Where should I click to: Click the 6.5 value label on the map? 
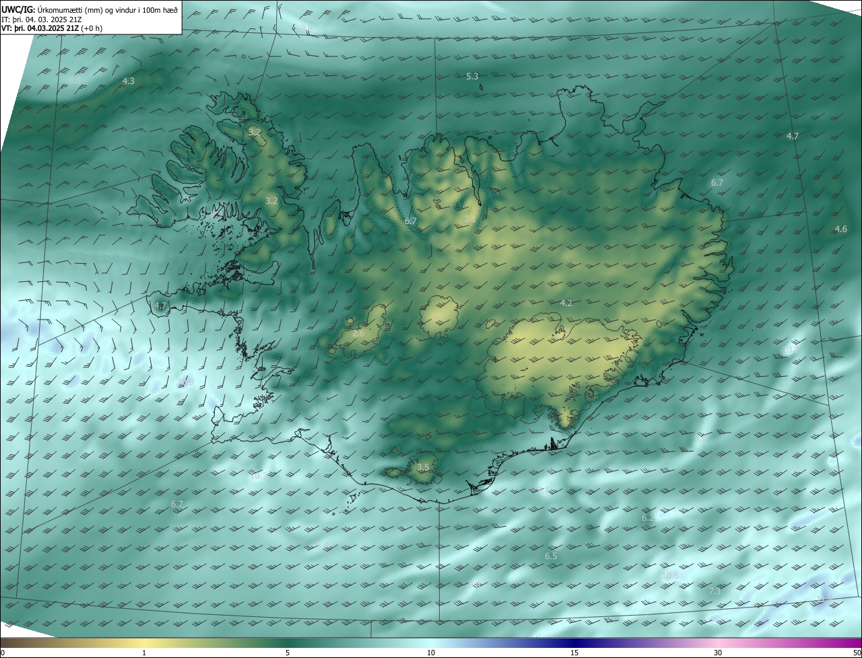click(551, 556)
